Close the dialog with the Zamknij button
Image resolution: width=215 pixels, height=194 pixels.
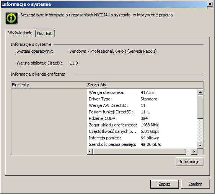click(x=195, y=184)
